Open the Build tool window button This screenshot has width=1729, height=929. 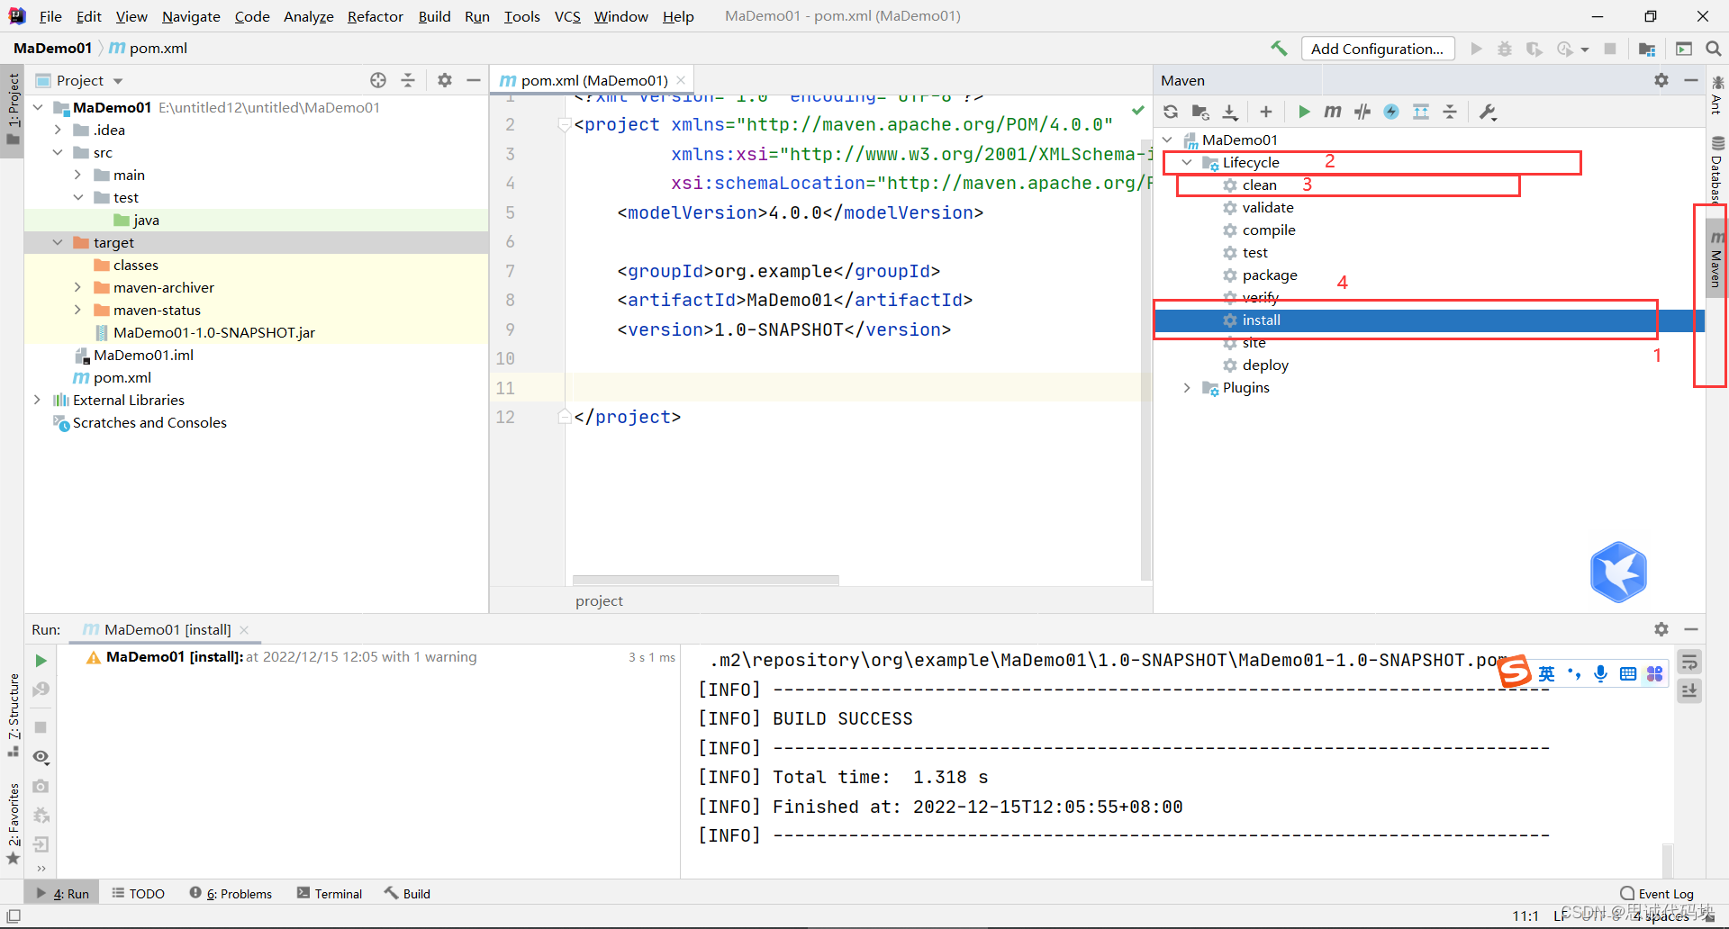point(407,893)
